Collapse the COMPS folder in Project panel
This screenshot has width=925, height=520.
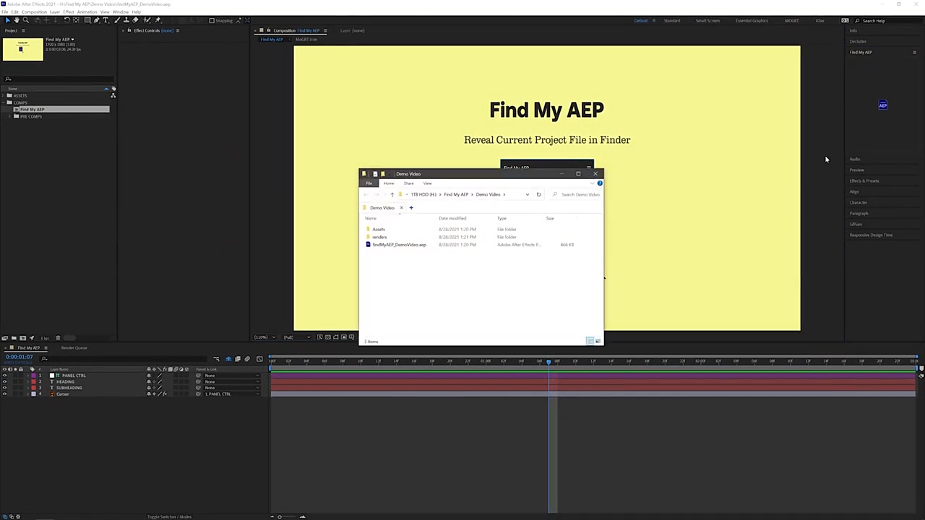(4, 103)
